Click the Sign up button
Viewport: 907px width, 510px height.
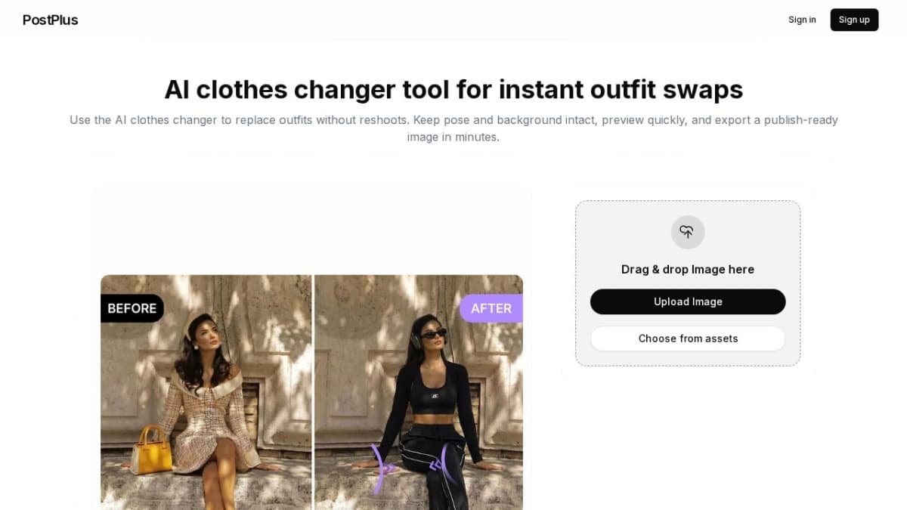(854, 20)
